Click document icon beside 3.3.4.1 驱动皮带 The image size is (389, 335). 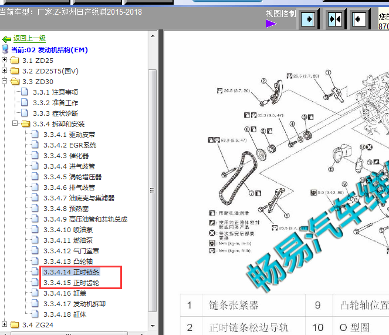(x=35, y=134)
